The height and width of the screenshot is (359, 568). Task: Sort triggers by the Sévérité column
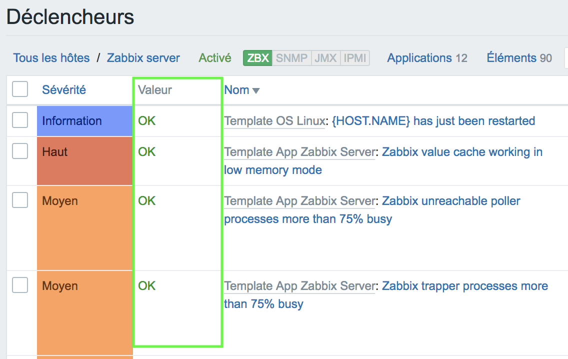pos(64,90)
